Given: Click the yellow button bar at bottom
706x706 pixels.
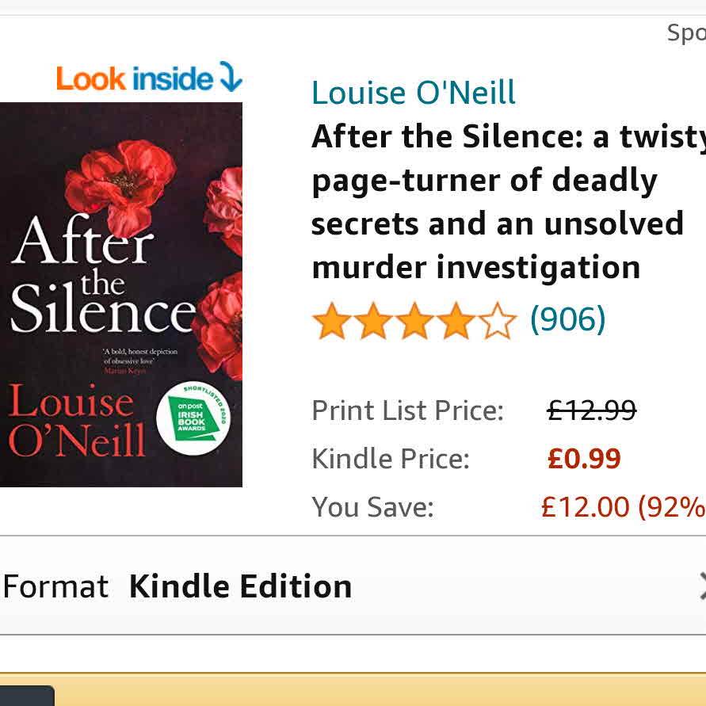Looking at the screenshot, I should tap(353, 690).
